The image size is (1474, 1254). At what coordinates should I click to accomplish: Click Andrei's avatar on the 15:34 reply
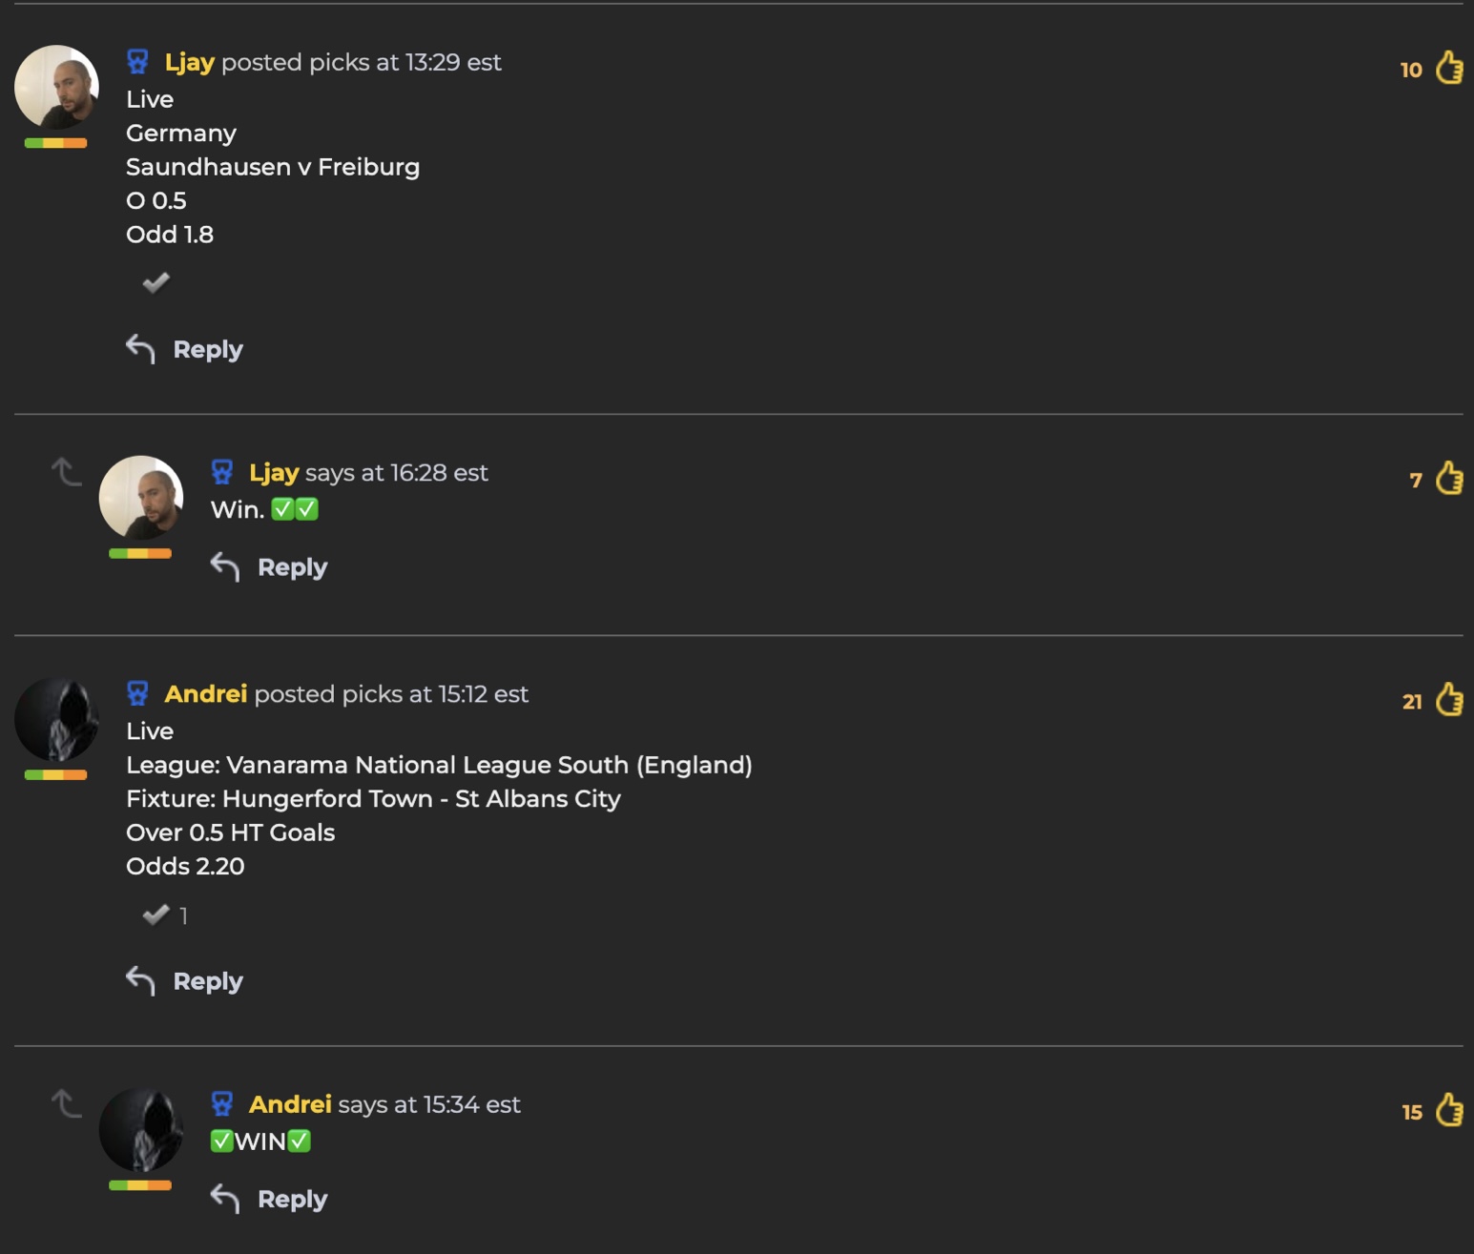click(x=141, y=1130)
